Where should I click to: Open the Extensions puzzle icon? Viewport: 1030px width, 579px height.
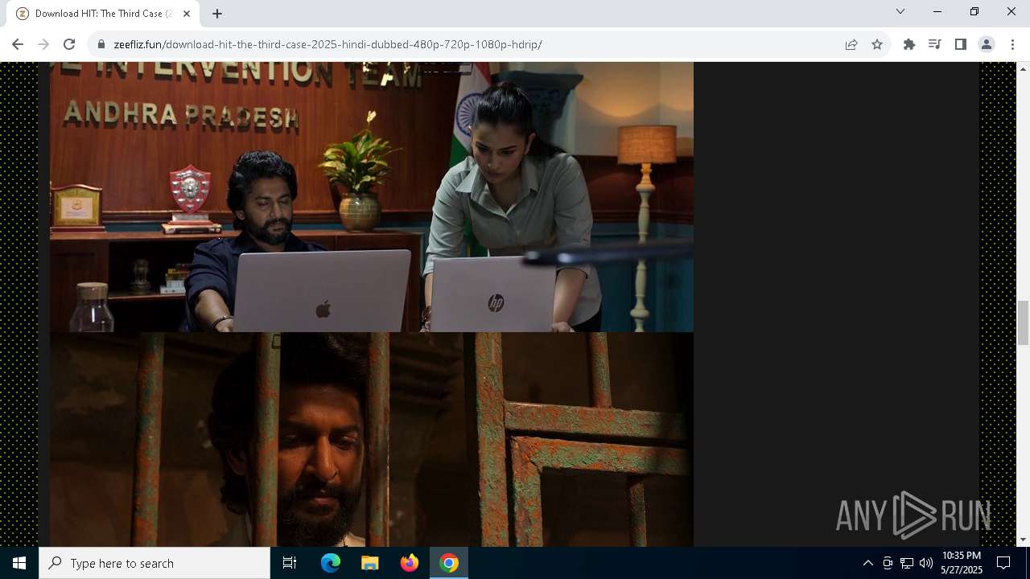(909, 44)
